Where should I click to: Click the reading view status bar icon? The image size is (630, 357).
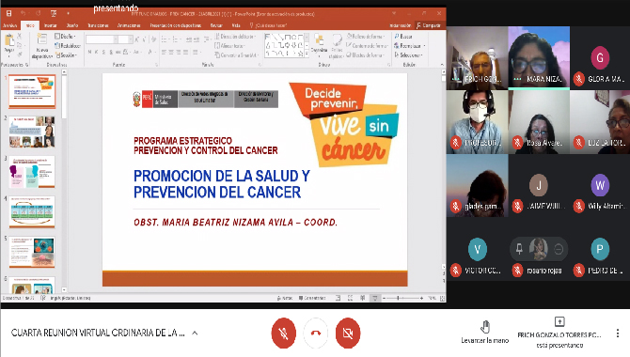point(362,298)
